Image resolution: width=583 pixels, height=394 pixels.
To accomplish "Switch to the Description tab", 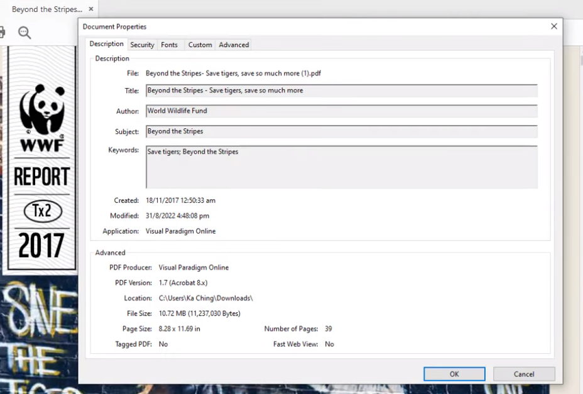I will coord(106,44).
